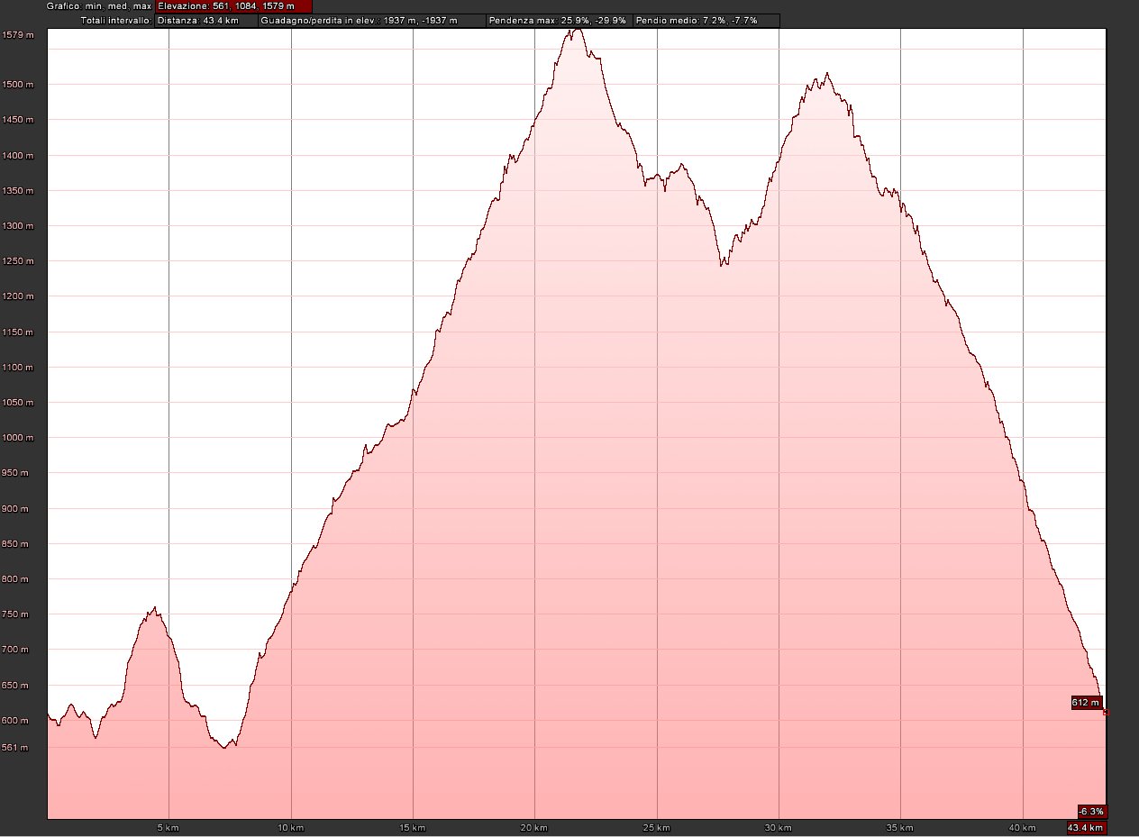
Task: Select the Pendenza max field
Action: tap(558, 20)
